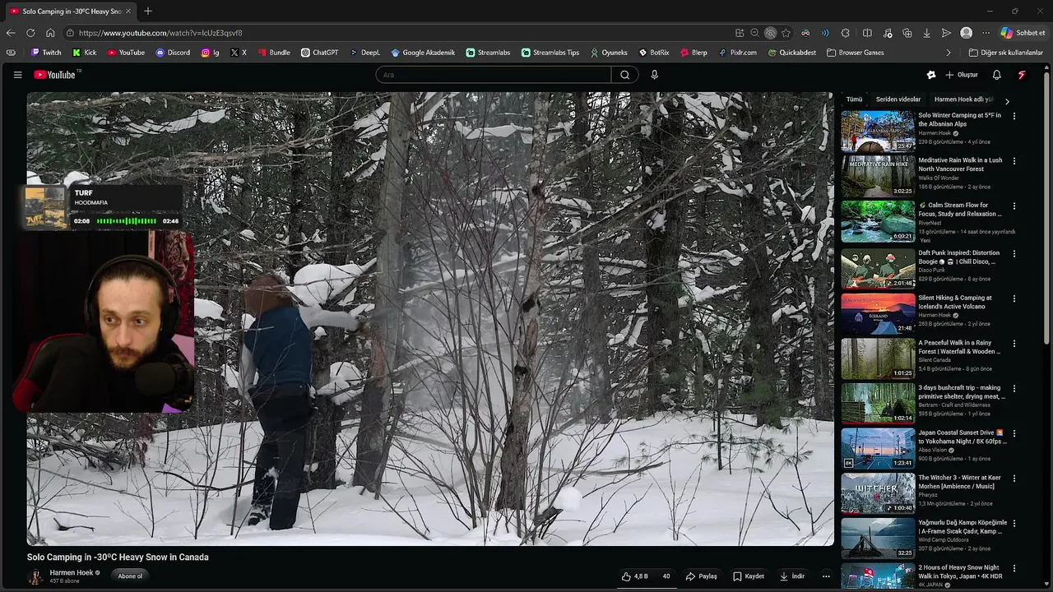Screen dimensions: 1053x592
Task: Select the Seriden videolar chip
Action: click(898, 99)
